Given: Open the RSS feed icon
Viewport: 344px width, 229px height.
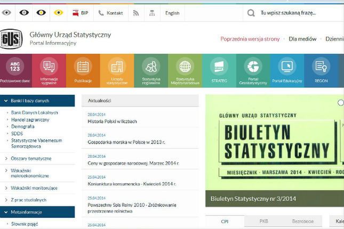Looking at the screenshot, I should coord(136,13).
